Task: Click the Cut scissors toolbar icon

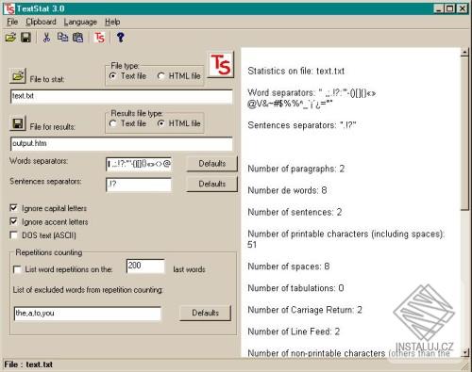Action: pyautogui.click(x=46, y=38)
